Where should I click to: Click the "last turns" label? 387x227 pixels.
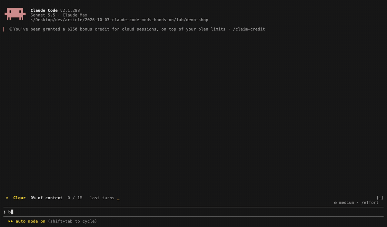point(102,198)
